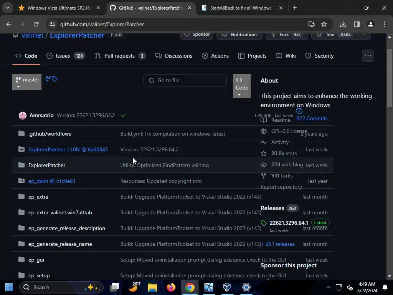Screen dimensions: 393x295
Task: Go back with the browser back arrow
Action: pos(8,24)
